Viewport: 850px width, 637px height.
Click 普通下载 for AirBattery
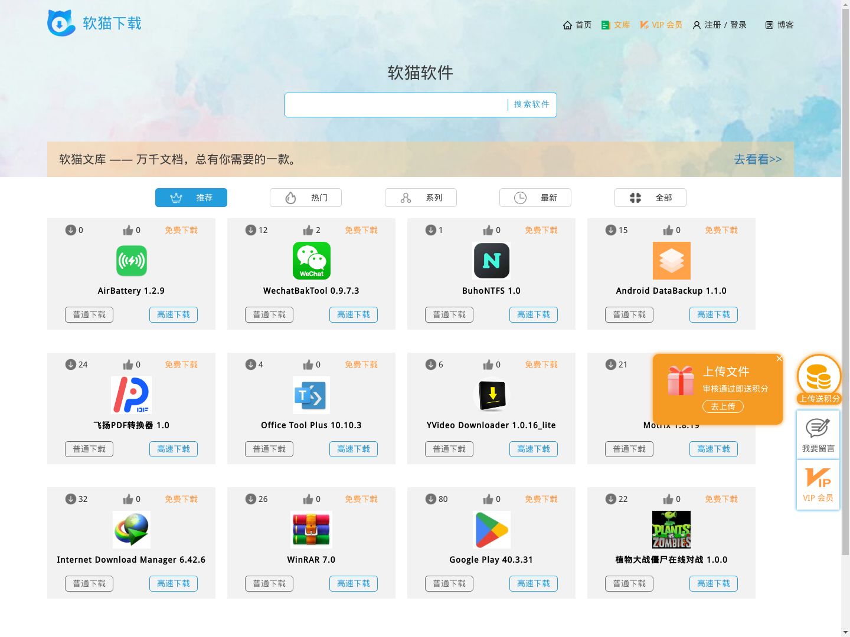[x=89, y=315]
